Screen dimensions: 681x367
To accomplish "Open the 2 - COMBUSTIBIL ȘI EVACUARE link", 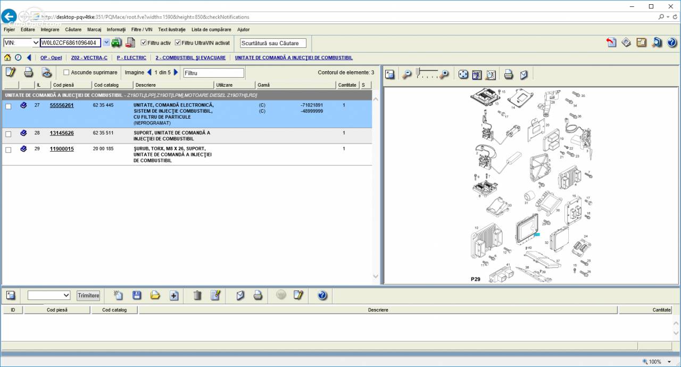I will click(x=190, y=58).
